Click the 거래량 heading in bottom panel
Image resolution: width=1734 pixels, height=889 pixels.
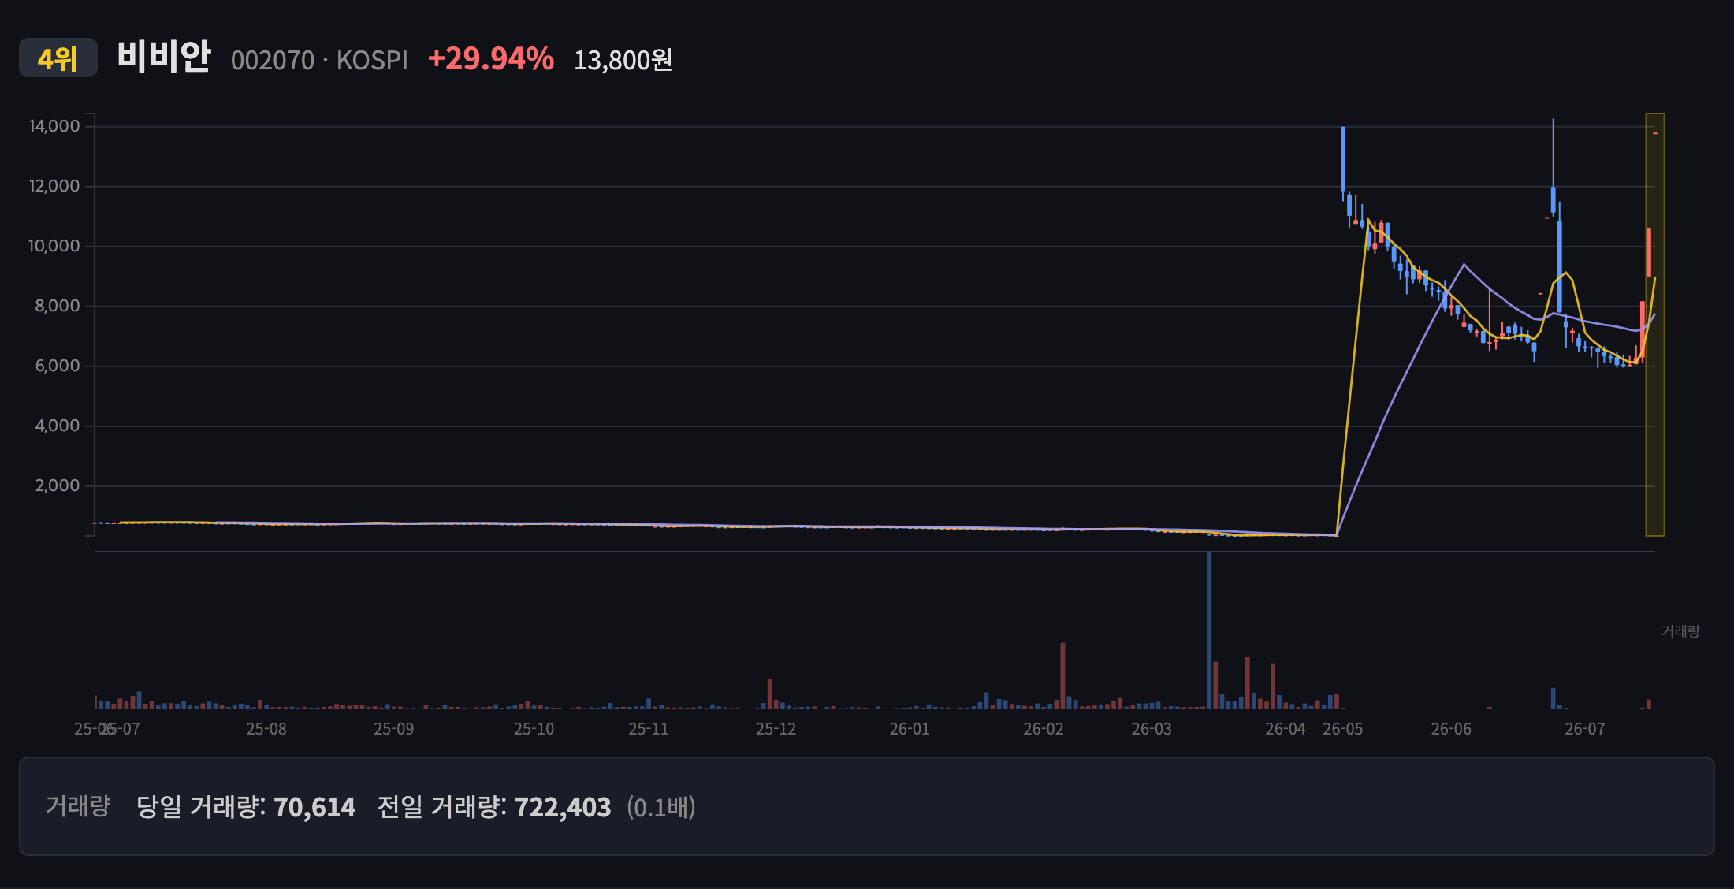click(x=78, y=805)
